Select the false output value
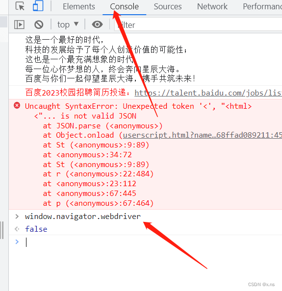The image size is (282, 291). pyautogui.click(x=36, y=229)
